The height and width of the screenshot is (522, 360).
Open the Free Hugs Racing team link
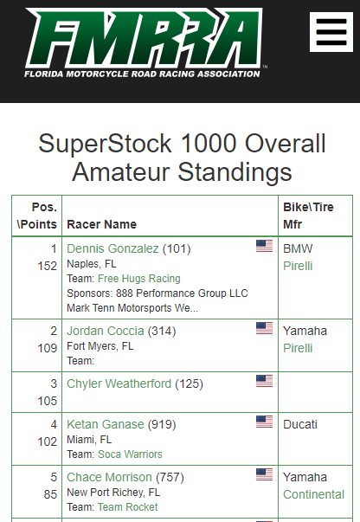[139, 278]
